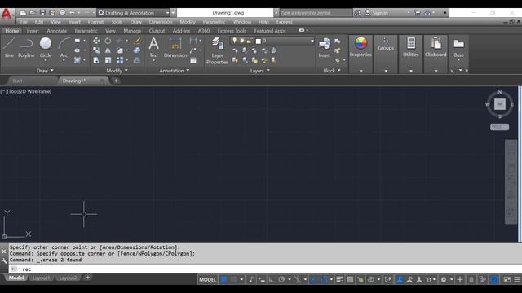Screen dimensions: 522x293
Task: Click the keyword search box
Action: click(x=316, y=13)
